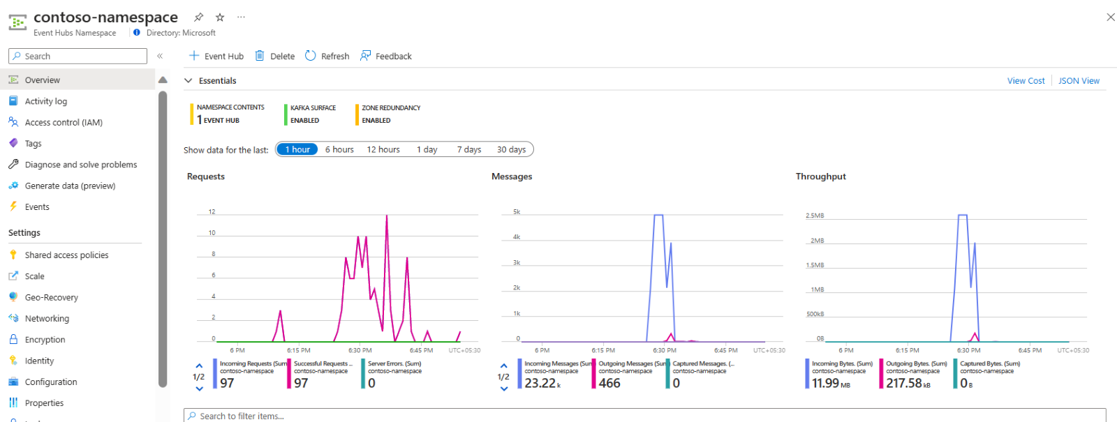Show next Requests legend page

pos(199,389)
